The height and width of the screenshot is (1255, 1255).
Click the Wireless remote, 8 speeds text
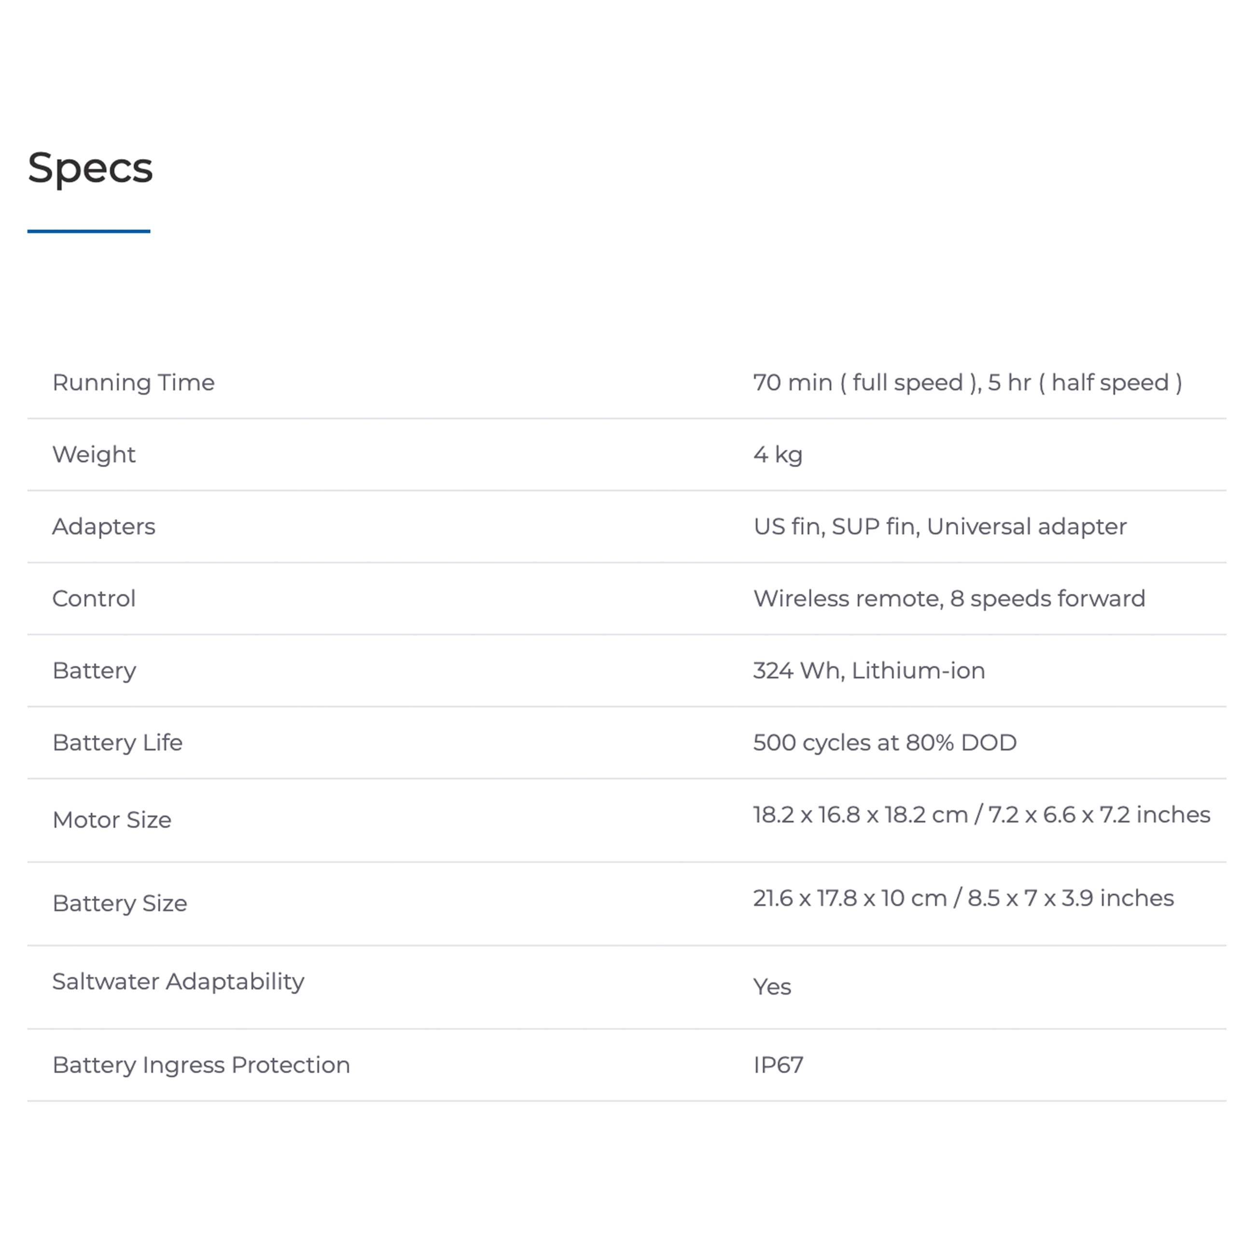[x=949, y=599]
